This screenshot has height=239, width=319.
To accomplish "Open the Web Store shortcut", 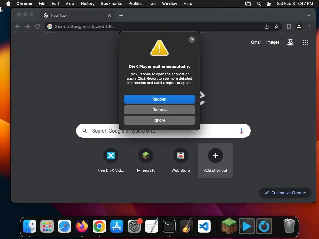I will 181,161.
